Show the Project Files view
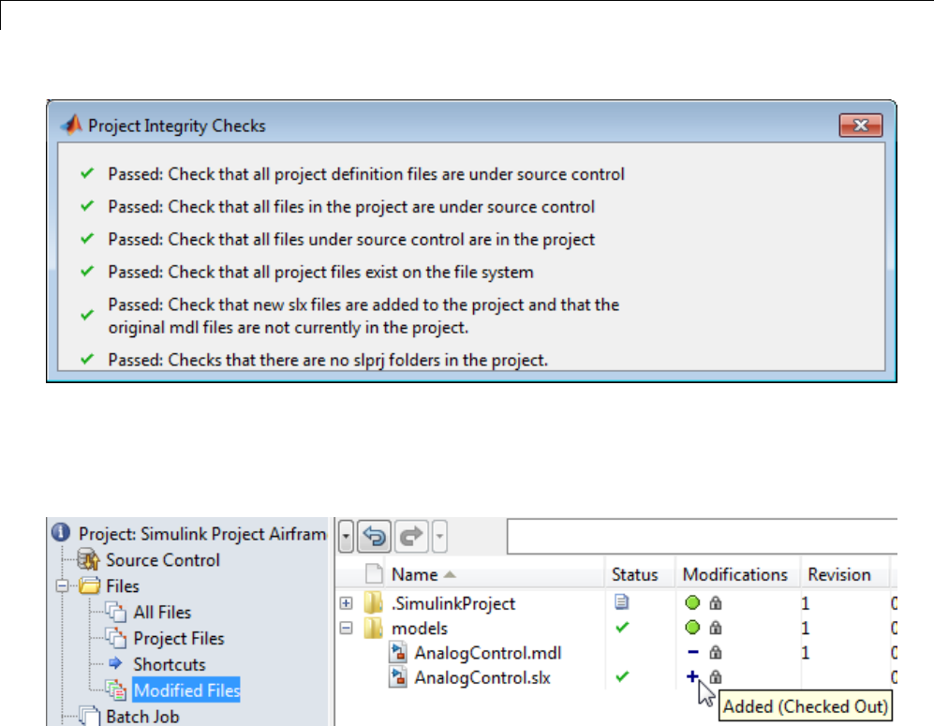 click(179, 639)
